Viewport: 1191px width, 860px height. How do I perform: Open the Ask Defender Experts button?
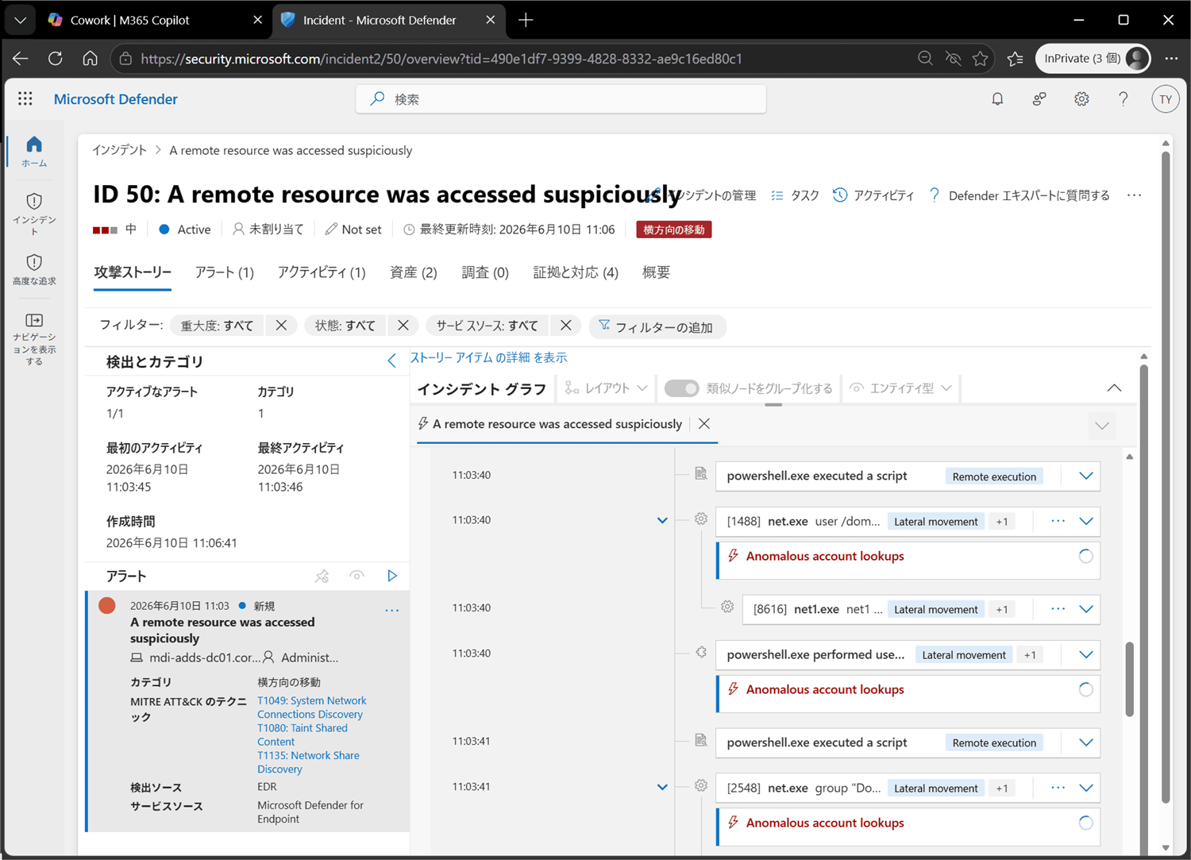[1019, 195]
